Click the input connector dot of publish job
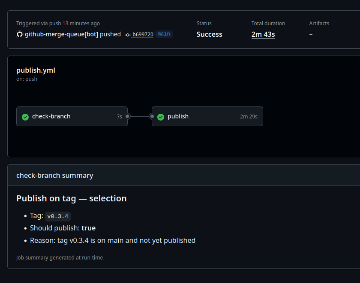This screenshot has height=283, width=360. click(152, 116)
